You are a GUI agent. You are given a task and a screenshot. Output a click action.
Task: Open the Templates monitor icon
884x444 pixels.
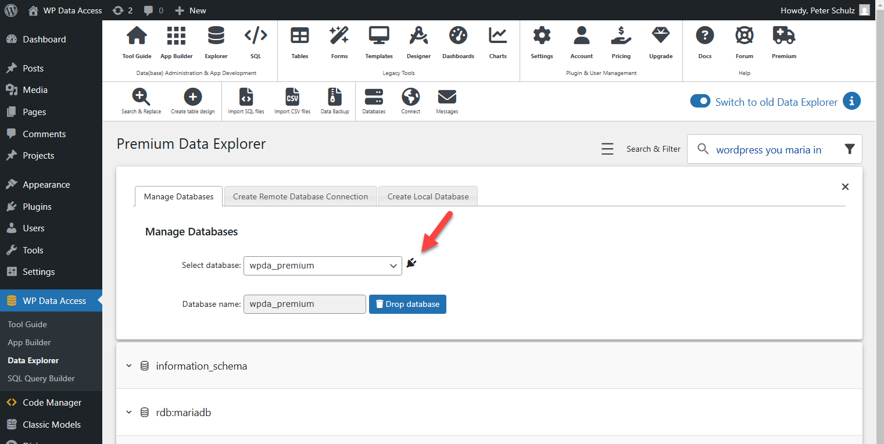pos(379,35)
